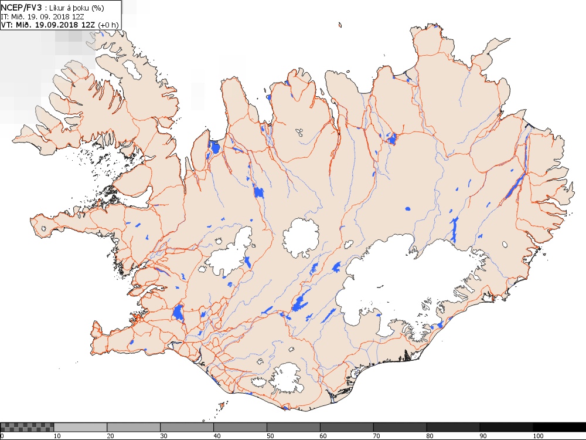This screenshot has height=440, width=586.
Task: Click the scale label '30'
Action: (x=163, y=436)
